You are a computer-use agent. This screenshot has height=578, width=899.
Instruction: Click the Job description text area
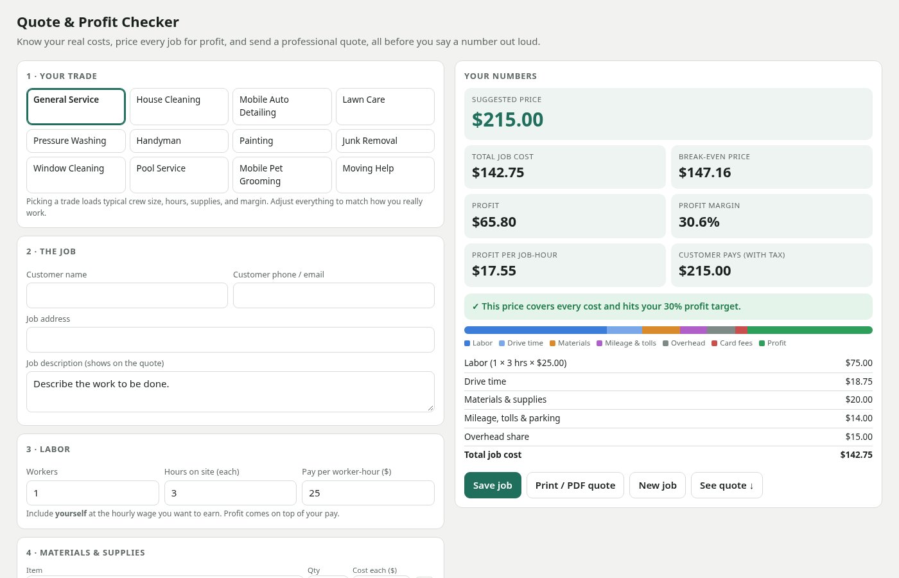[231, 392]
